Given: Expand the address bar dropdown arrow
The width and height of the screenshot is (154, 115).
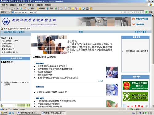Looking at the screenshot, I should (x=143, y=12).
